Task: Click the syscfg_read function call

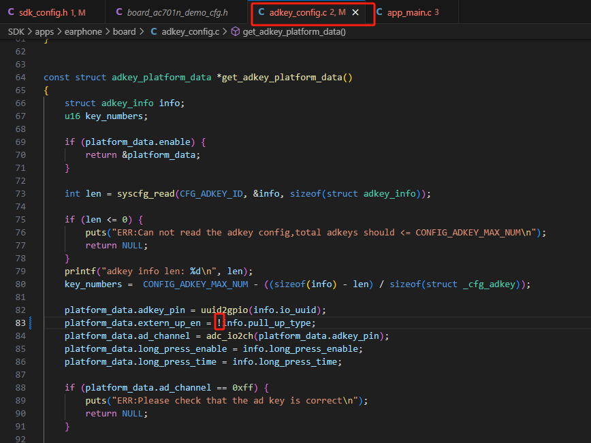Action: pos(146,194)
